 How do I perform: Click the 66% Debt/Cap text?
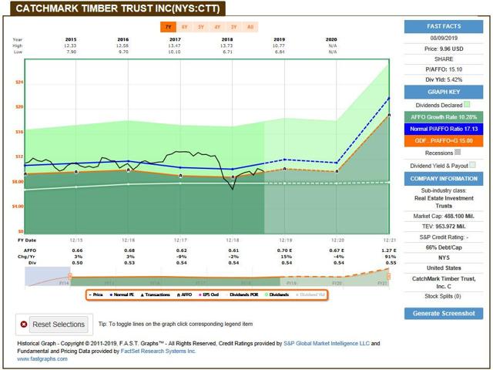pos(444,247)
